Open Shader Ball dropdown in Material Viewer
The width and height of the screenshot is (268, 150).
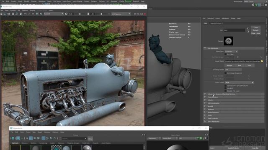pos(170,138)
